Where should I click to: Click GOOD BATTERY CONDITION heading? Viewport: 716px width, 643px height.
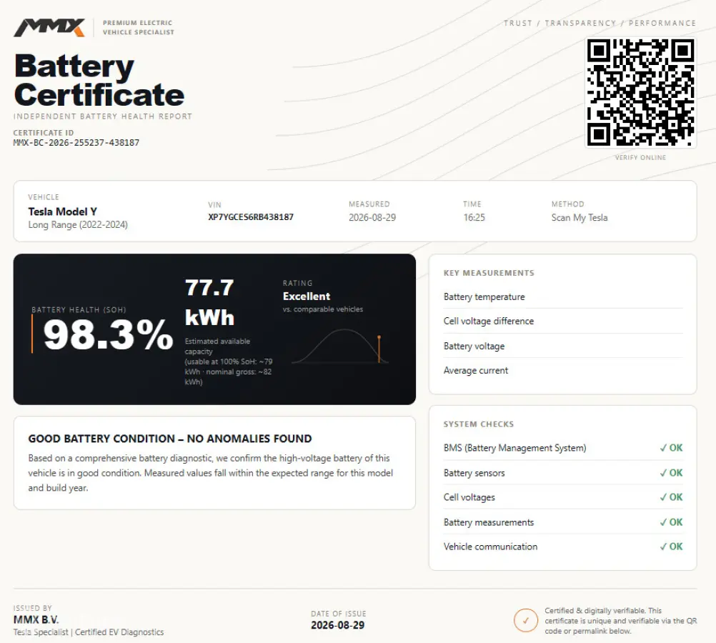pos(170,439)
